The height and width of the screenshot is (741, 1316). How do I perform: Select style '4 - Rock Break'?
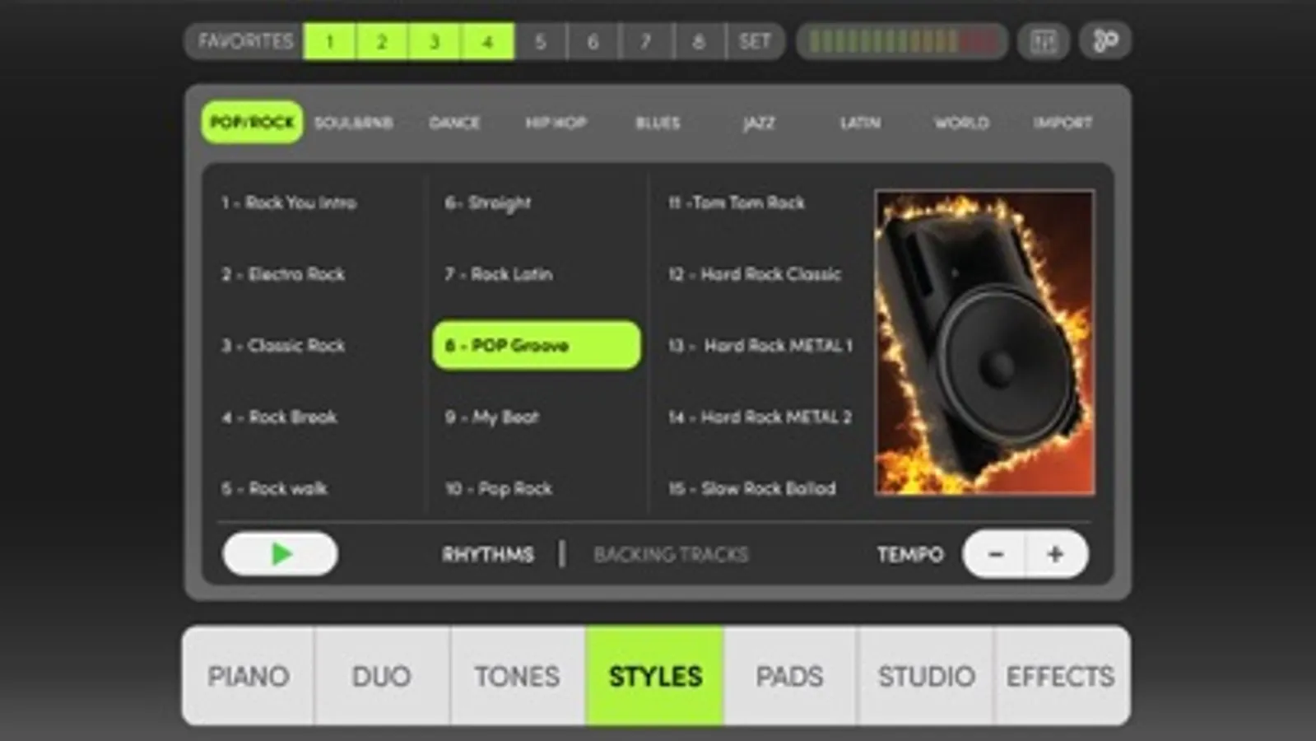pos(279,417)
